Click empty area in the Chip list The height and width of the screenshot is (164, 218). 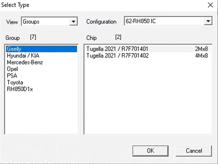(148, 99)
